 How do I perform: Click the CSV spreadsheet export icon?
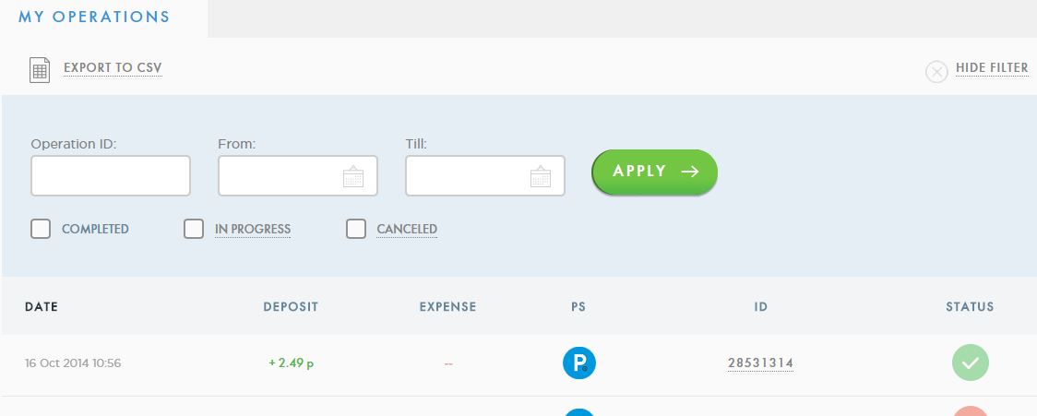pyautogui.click(x=40, y=70)
